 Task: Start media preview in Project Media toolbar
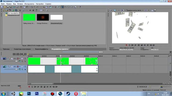pos(30,10)
